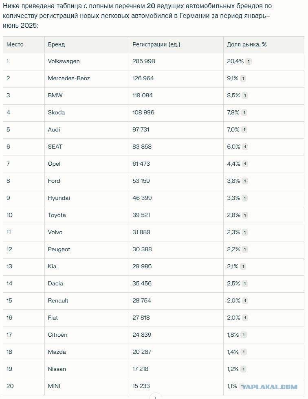308x399 pixels.
Task: Open reference badge next to Audi 7,0%
Action: pos(244,130)
